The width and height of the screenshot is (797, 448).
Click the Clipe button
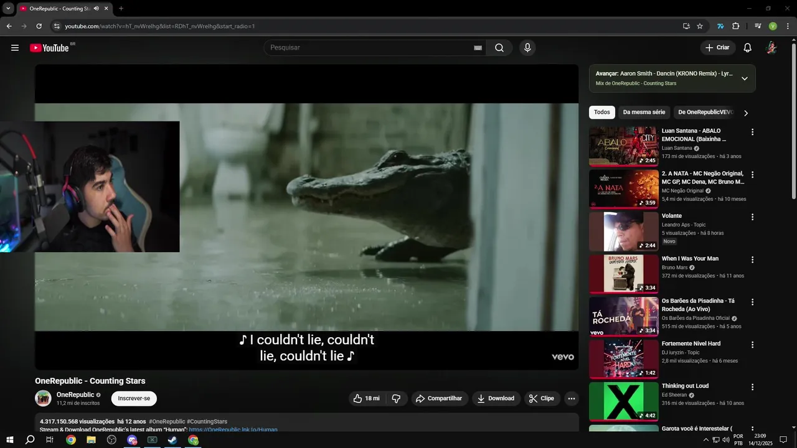coord(542,398)
